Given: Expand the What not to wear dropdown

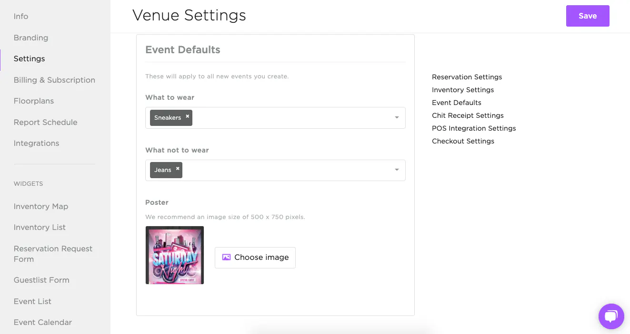Looking at the screenshot, I should [x=397, y=170].
